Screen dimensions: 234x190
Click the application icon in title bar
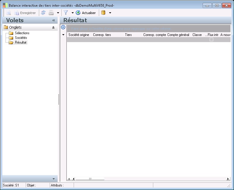point(5,5)
